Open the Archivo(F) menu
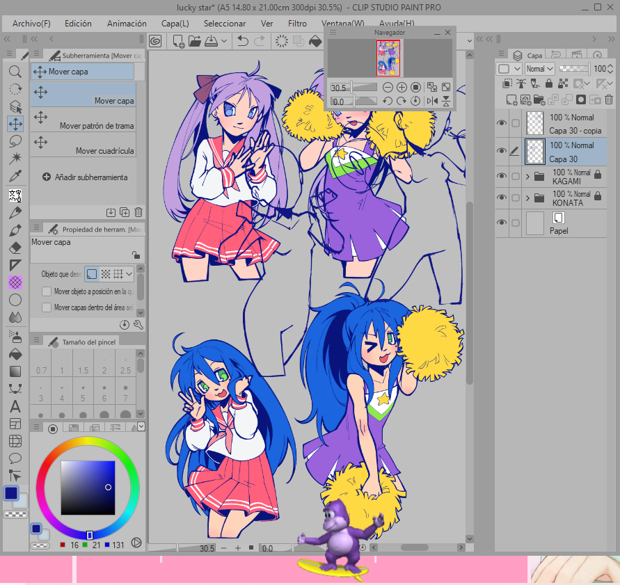 coord(31,24)
